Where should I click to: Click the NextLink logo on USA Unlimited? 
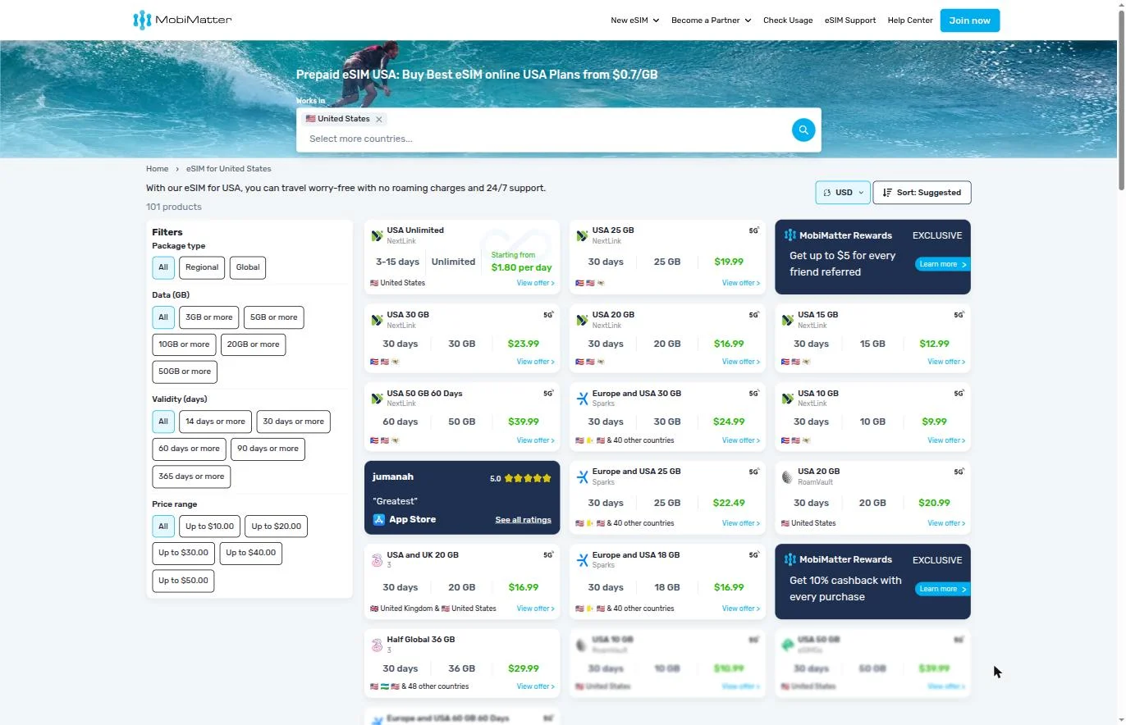(378, 235)
